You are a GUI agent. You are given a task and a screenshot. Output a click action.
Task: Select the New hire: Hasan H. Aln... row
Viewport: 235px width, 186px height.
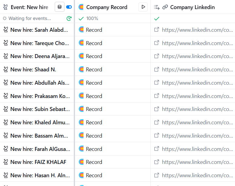tap(37, 175)
